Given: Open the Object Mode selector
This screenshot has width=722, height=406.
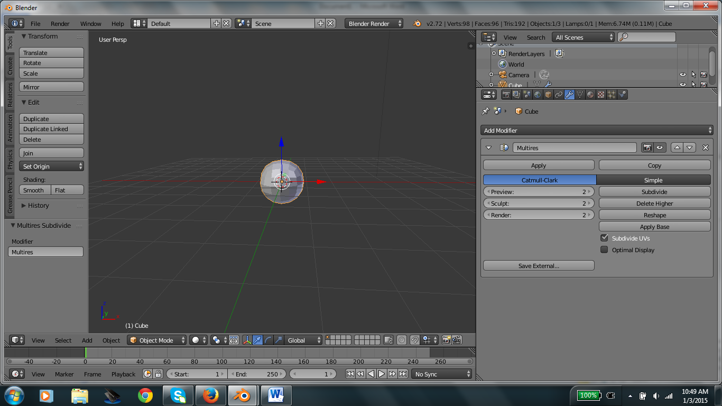Looking at the screenshot, I should (x=157, y=340).
